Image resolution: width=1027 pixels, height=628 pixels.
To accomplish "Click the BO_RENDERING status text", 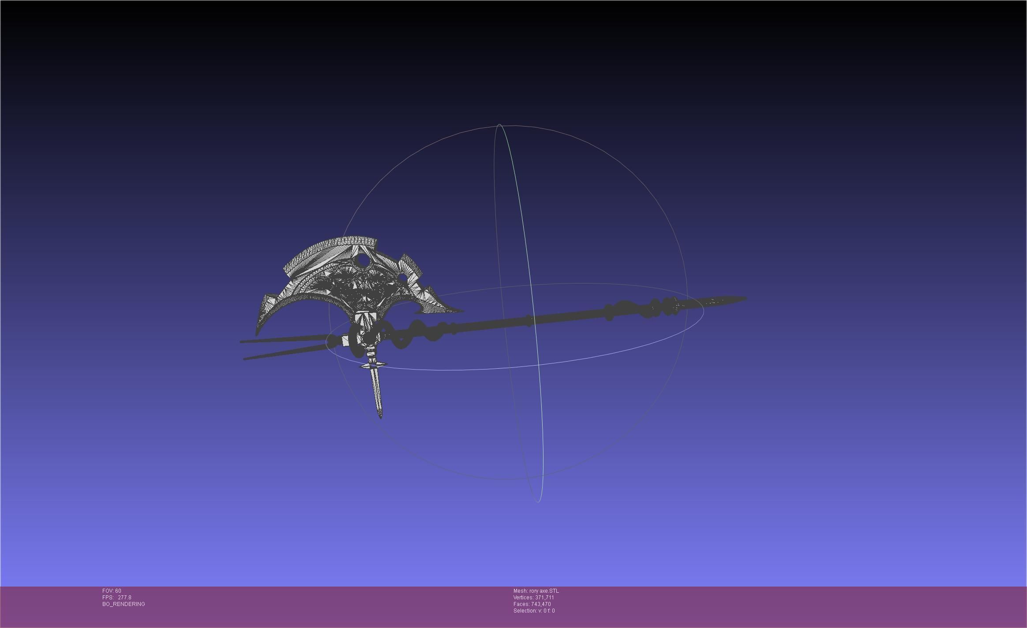I will (124, 604).
